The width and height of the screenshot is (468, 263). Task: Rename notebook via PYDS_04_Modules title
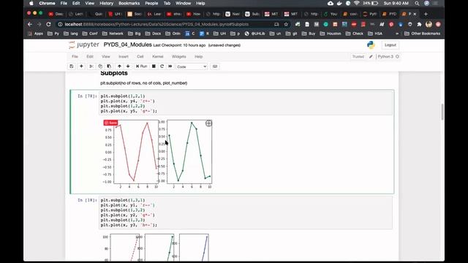pos(127,45)
